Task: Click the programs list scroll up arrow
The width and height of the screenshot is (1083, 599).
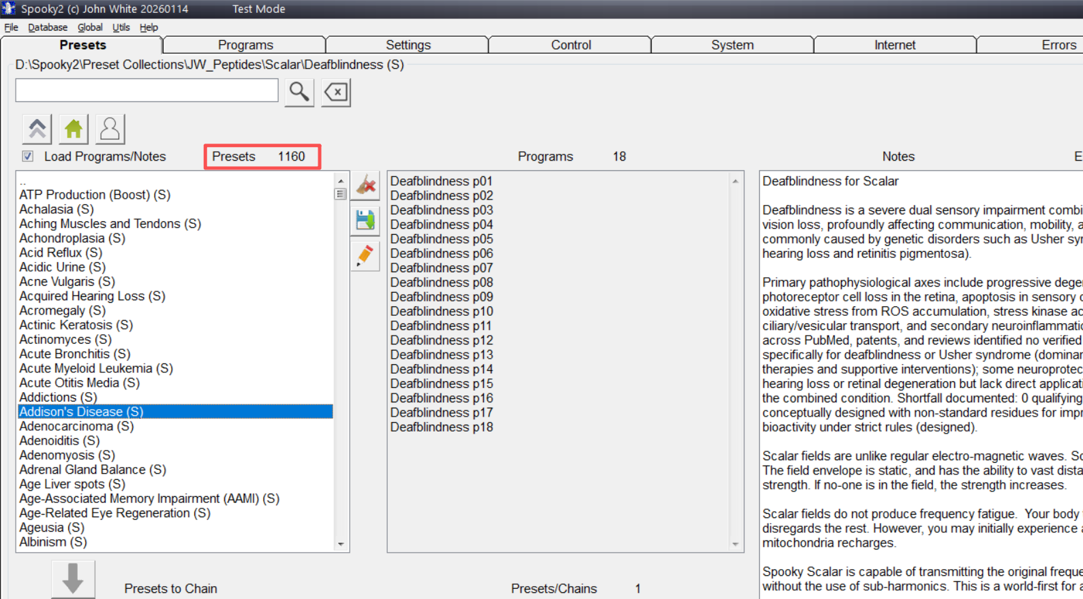Action: 735,181
